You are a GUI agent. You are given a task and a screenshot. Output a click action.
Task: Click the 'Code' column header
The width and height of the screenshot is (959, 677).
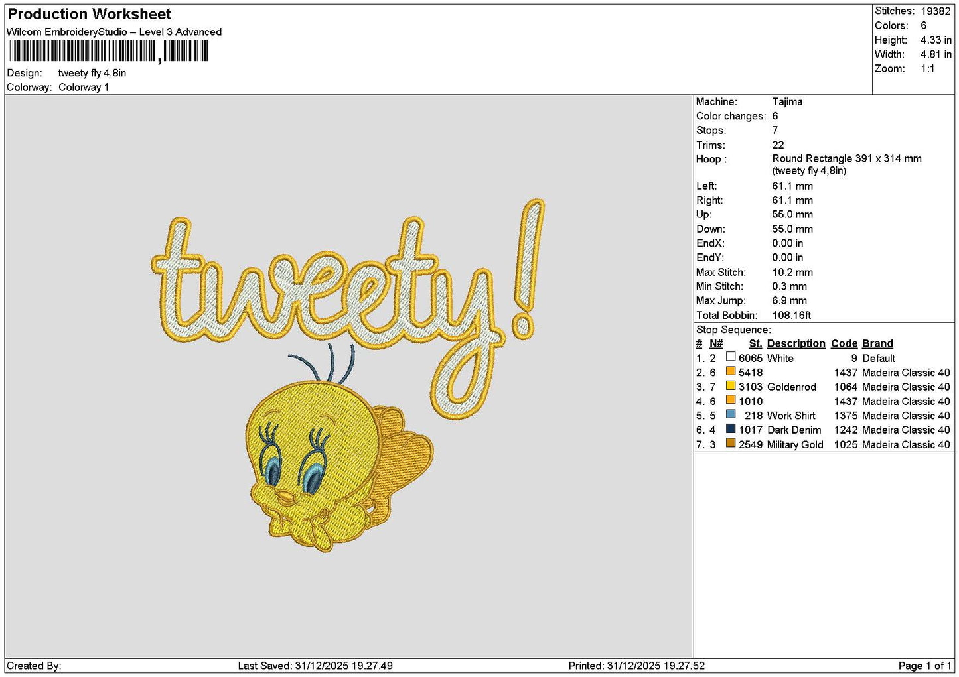coord(844,343)
